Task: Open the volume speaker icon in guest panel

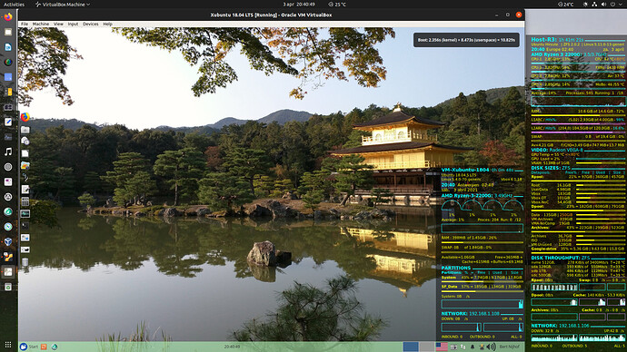Action: click(x=491, y=347)
